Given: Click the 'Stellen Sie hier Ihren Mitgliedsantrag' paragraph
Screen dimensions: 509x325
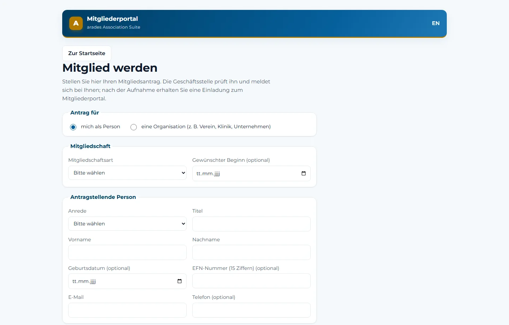Looking at the screenshot, I should coord(166,90).
